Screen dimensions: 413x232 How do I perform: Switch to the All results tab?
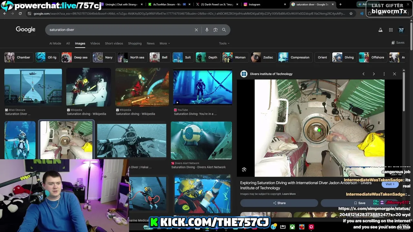pos(68,43)
